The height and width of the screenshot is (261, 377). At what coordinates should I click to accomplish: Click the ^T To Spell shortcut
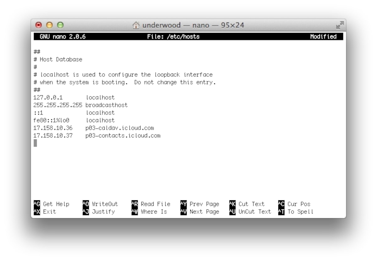(x=296, y=212)
